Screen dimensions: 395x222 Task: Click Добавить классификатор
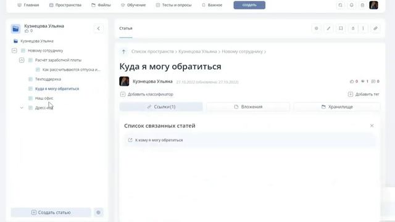point(147,94)
